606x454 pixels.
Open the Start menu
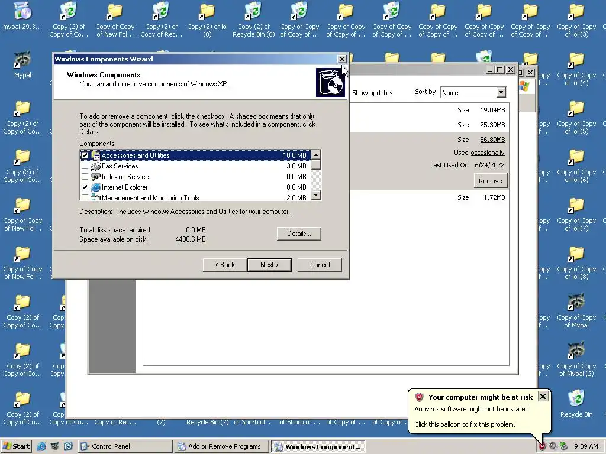point(16,446)
